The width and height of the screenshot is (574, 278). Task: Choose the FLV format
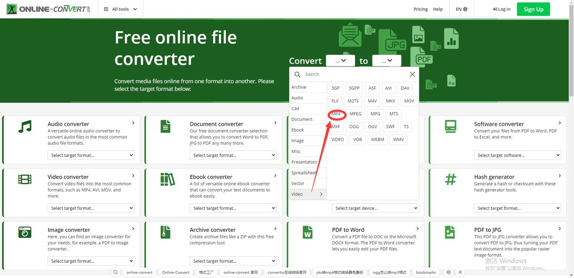[x=335, y=101]
